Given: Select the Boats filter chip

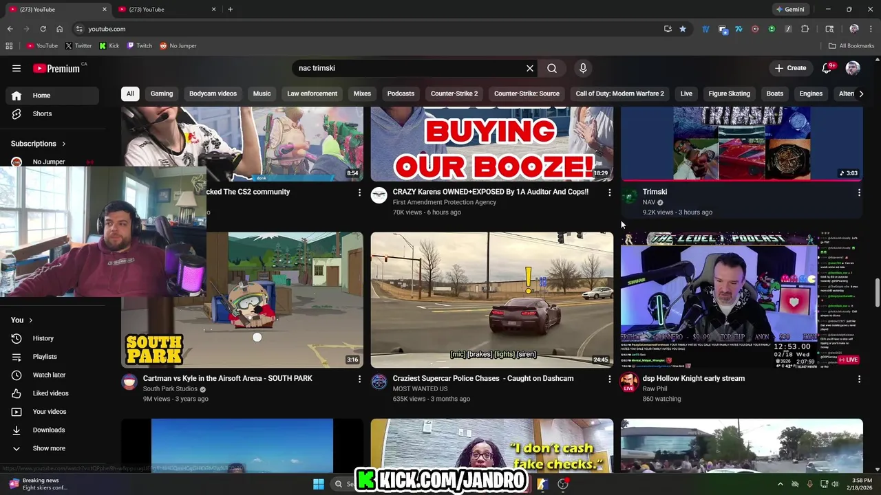Looking at the screenshot, I should click(x=775, y=93).
